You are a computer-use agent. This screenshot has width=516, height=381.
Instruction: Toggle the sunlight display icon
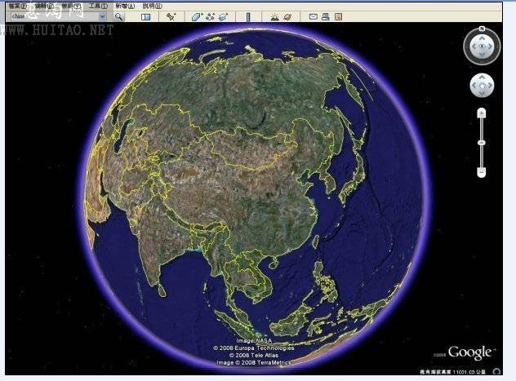pos(274,16)
